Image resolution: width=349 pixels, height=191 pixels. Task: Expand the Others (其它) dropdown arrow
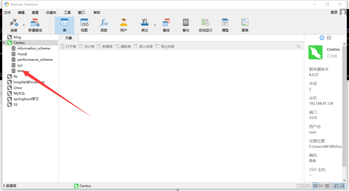[x=155, y=25]
